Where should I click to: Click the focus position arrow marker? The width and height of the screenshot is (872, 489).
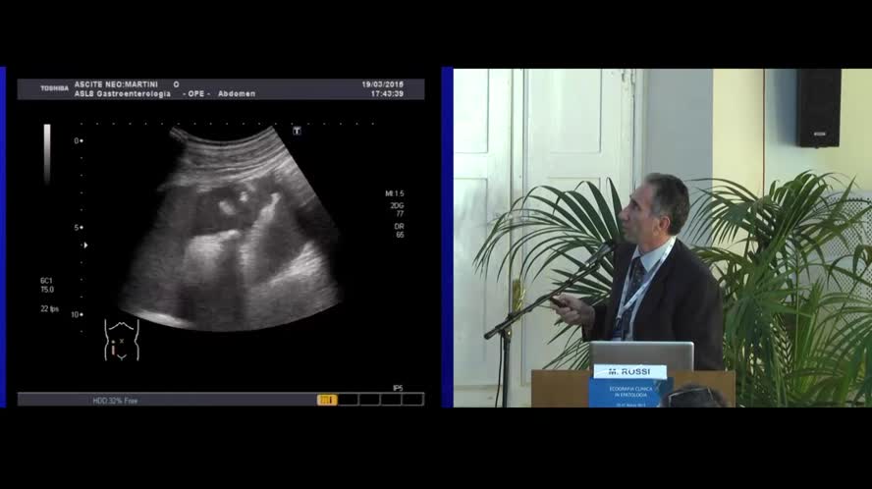[x=84, y=244]
